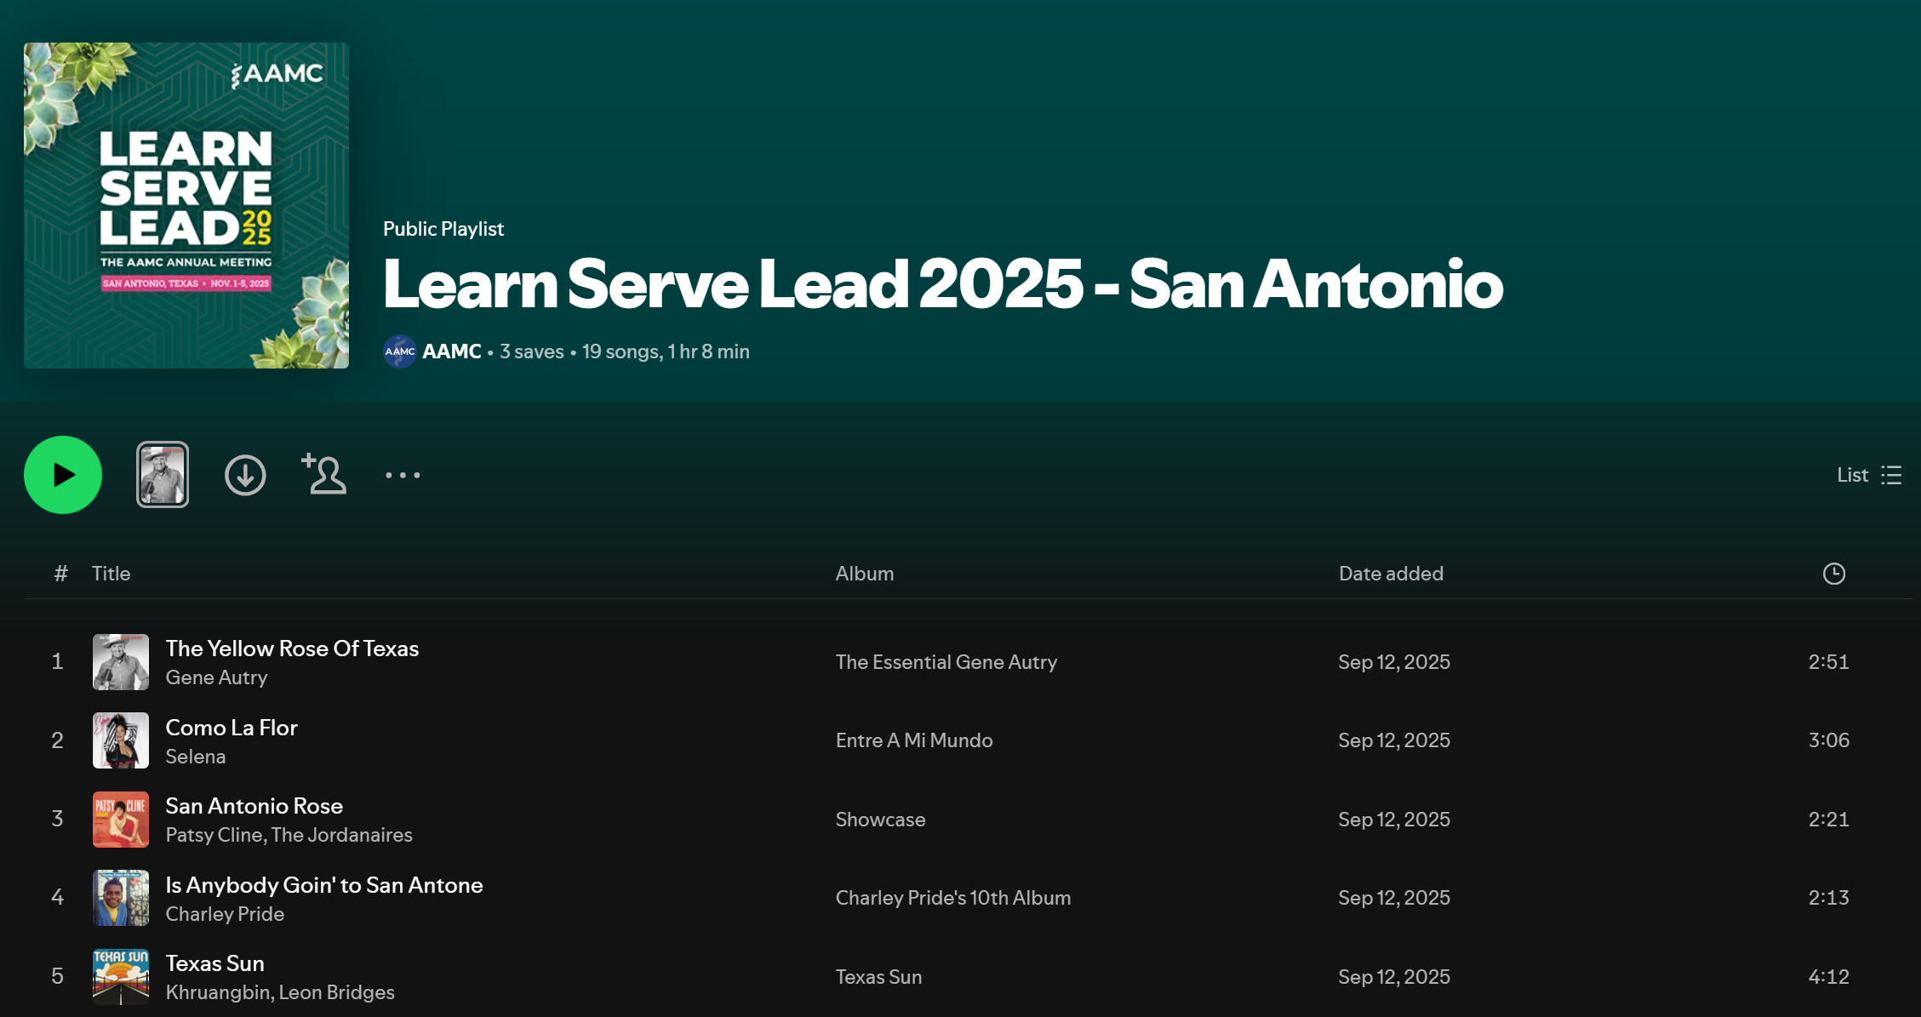The image size is (1921, 1017).
Task: Open AAMC profile link
Action: click(x=451, y=351)
